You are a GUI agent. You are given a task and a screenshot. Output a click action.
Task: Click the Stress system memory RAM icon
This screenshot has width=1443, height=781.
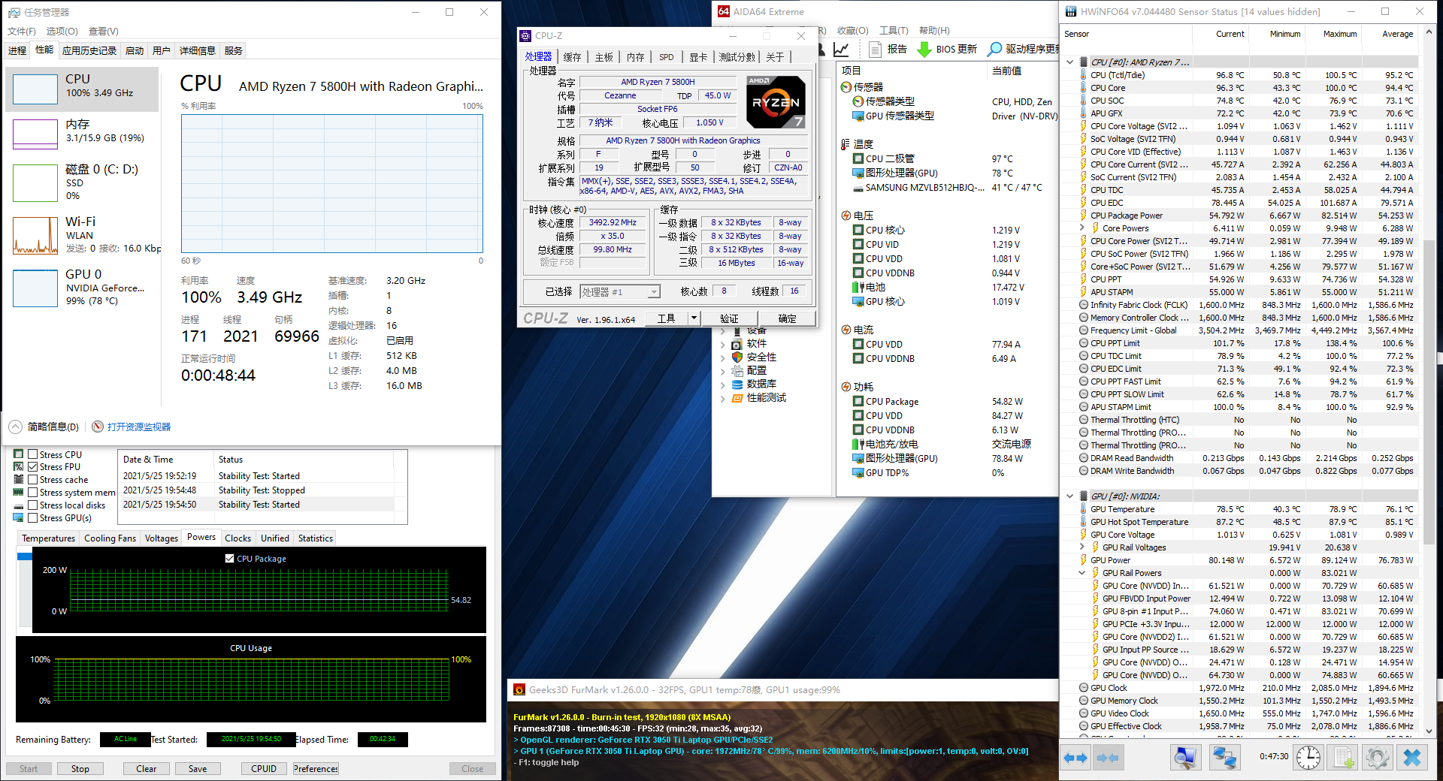[x=18, y=493]
